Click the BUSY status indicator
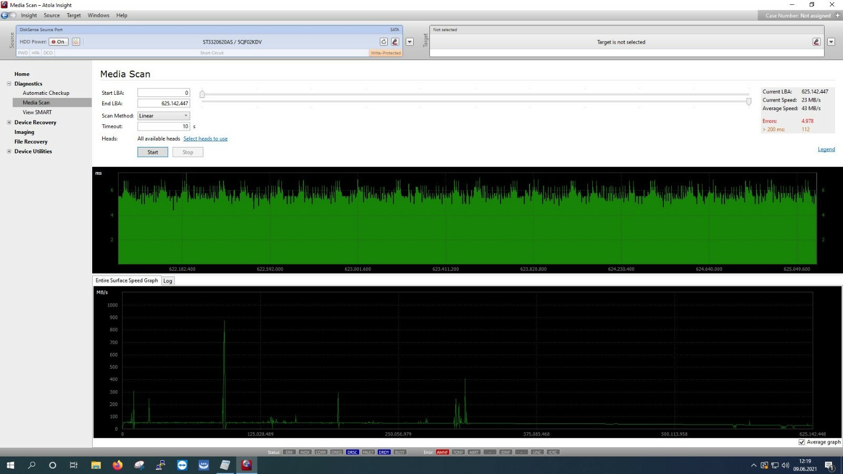 pos(400,452)
